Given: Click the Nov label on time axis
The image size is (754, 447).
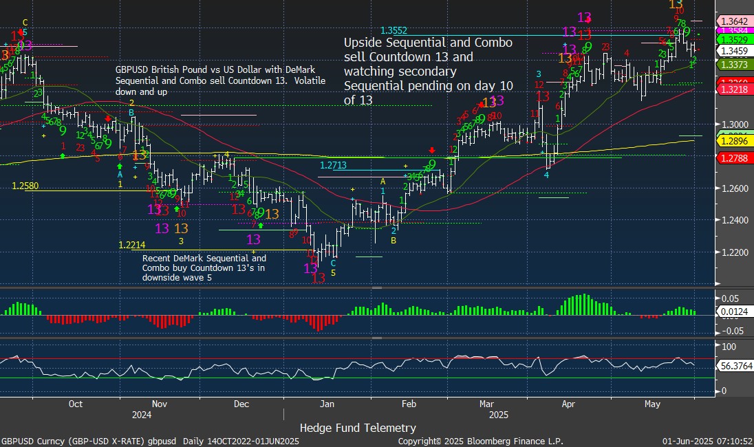Looking at the screenshot, I should [x=159, y=404].
